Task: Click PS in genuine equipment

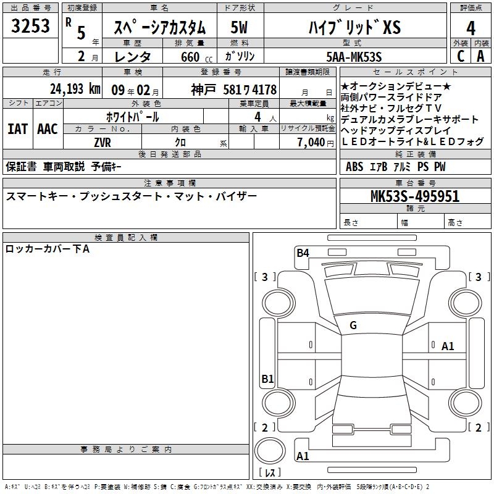Action: 423,167
